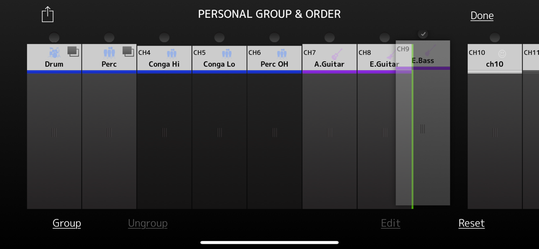Uncheck the checked circle above E.Bass
The height and width of the screenshot is (249, 539).
pyautogui.click(x=423, y=34)
